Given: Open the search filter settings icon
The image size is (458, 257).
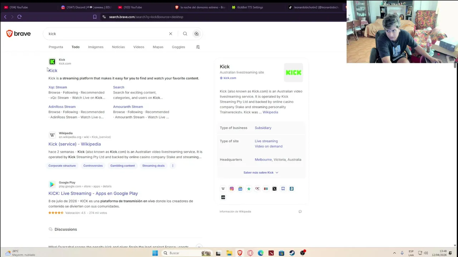Looking at the screenshot, I should pos(198,47).
